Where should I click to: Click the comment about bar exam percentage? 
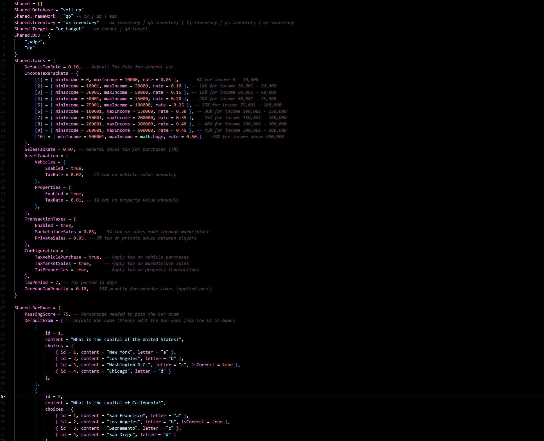pos(126,314)
